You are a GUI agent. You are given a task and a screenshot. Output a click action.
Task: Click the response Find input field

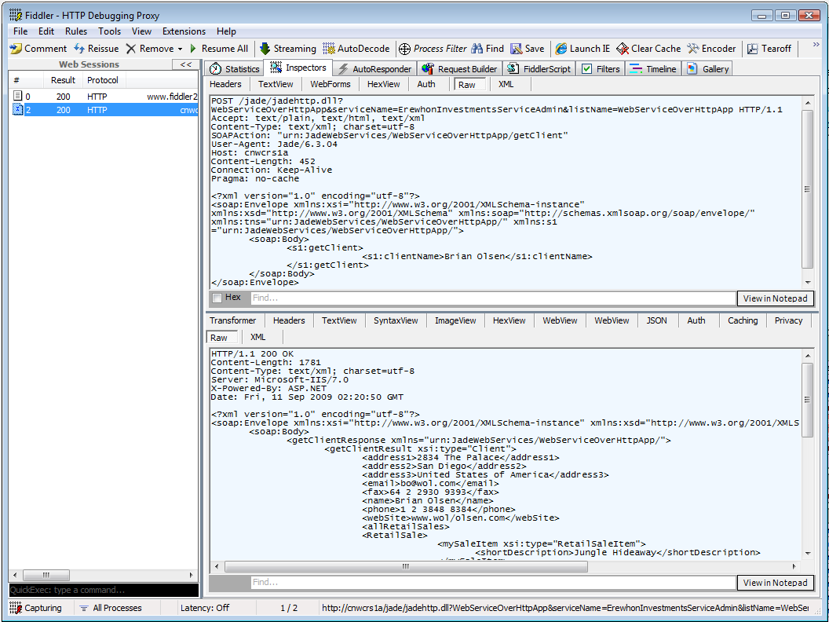[493, 582]
